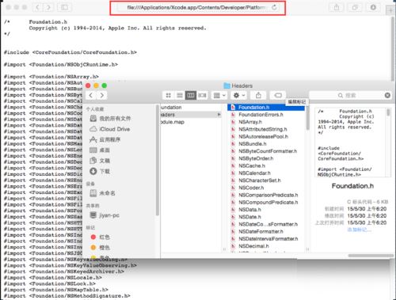Open Safari share button
396x300 pixels.
[x=337, y=7]
